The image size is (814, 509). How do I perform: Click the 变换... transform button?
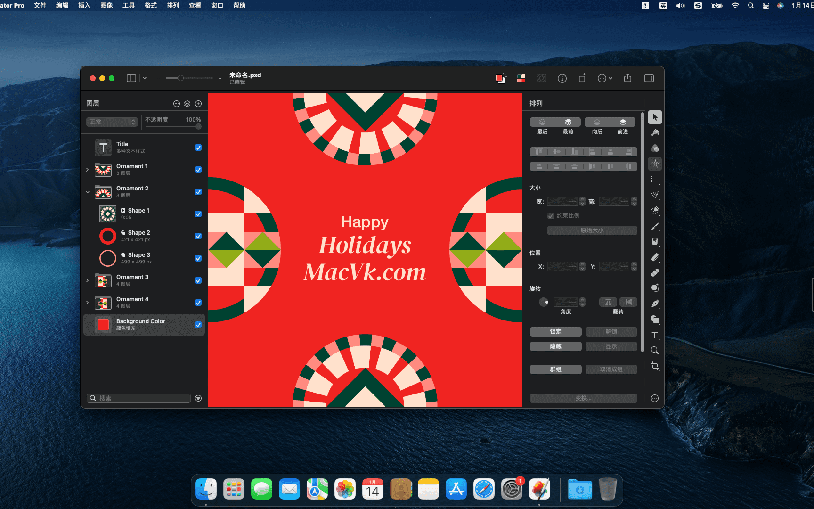pos(584,398)
